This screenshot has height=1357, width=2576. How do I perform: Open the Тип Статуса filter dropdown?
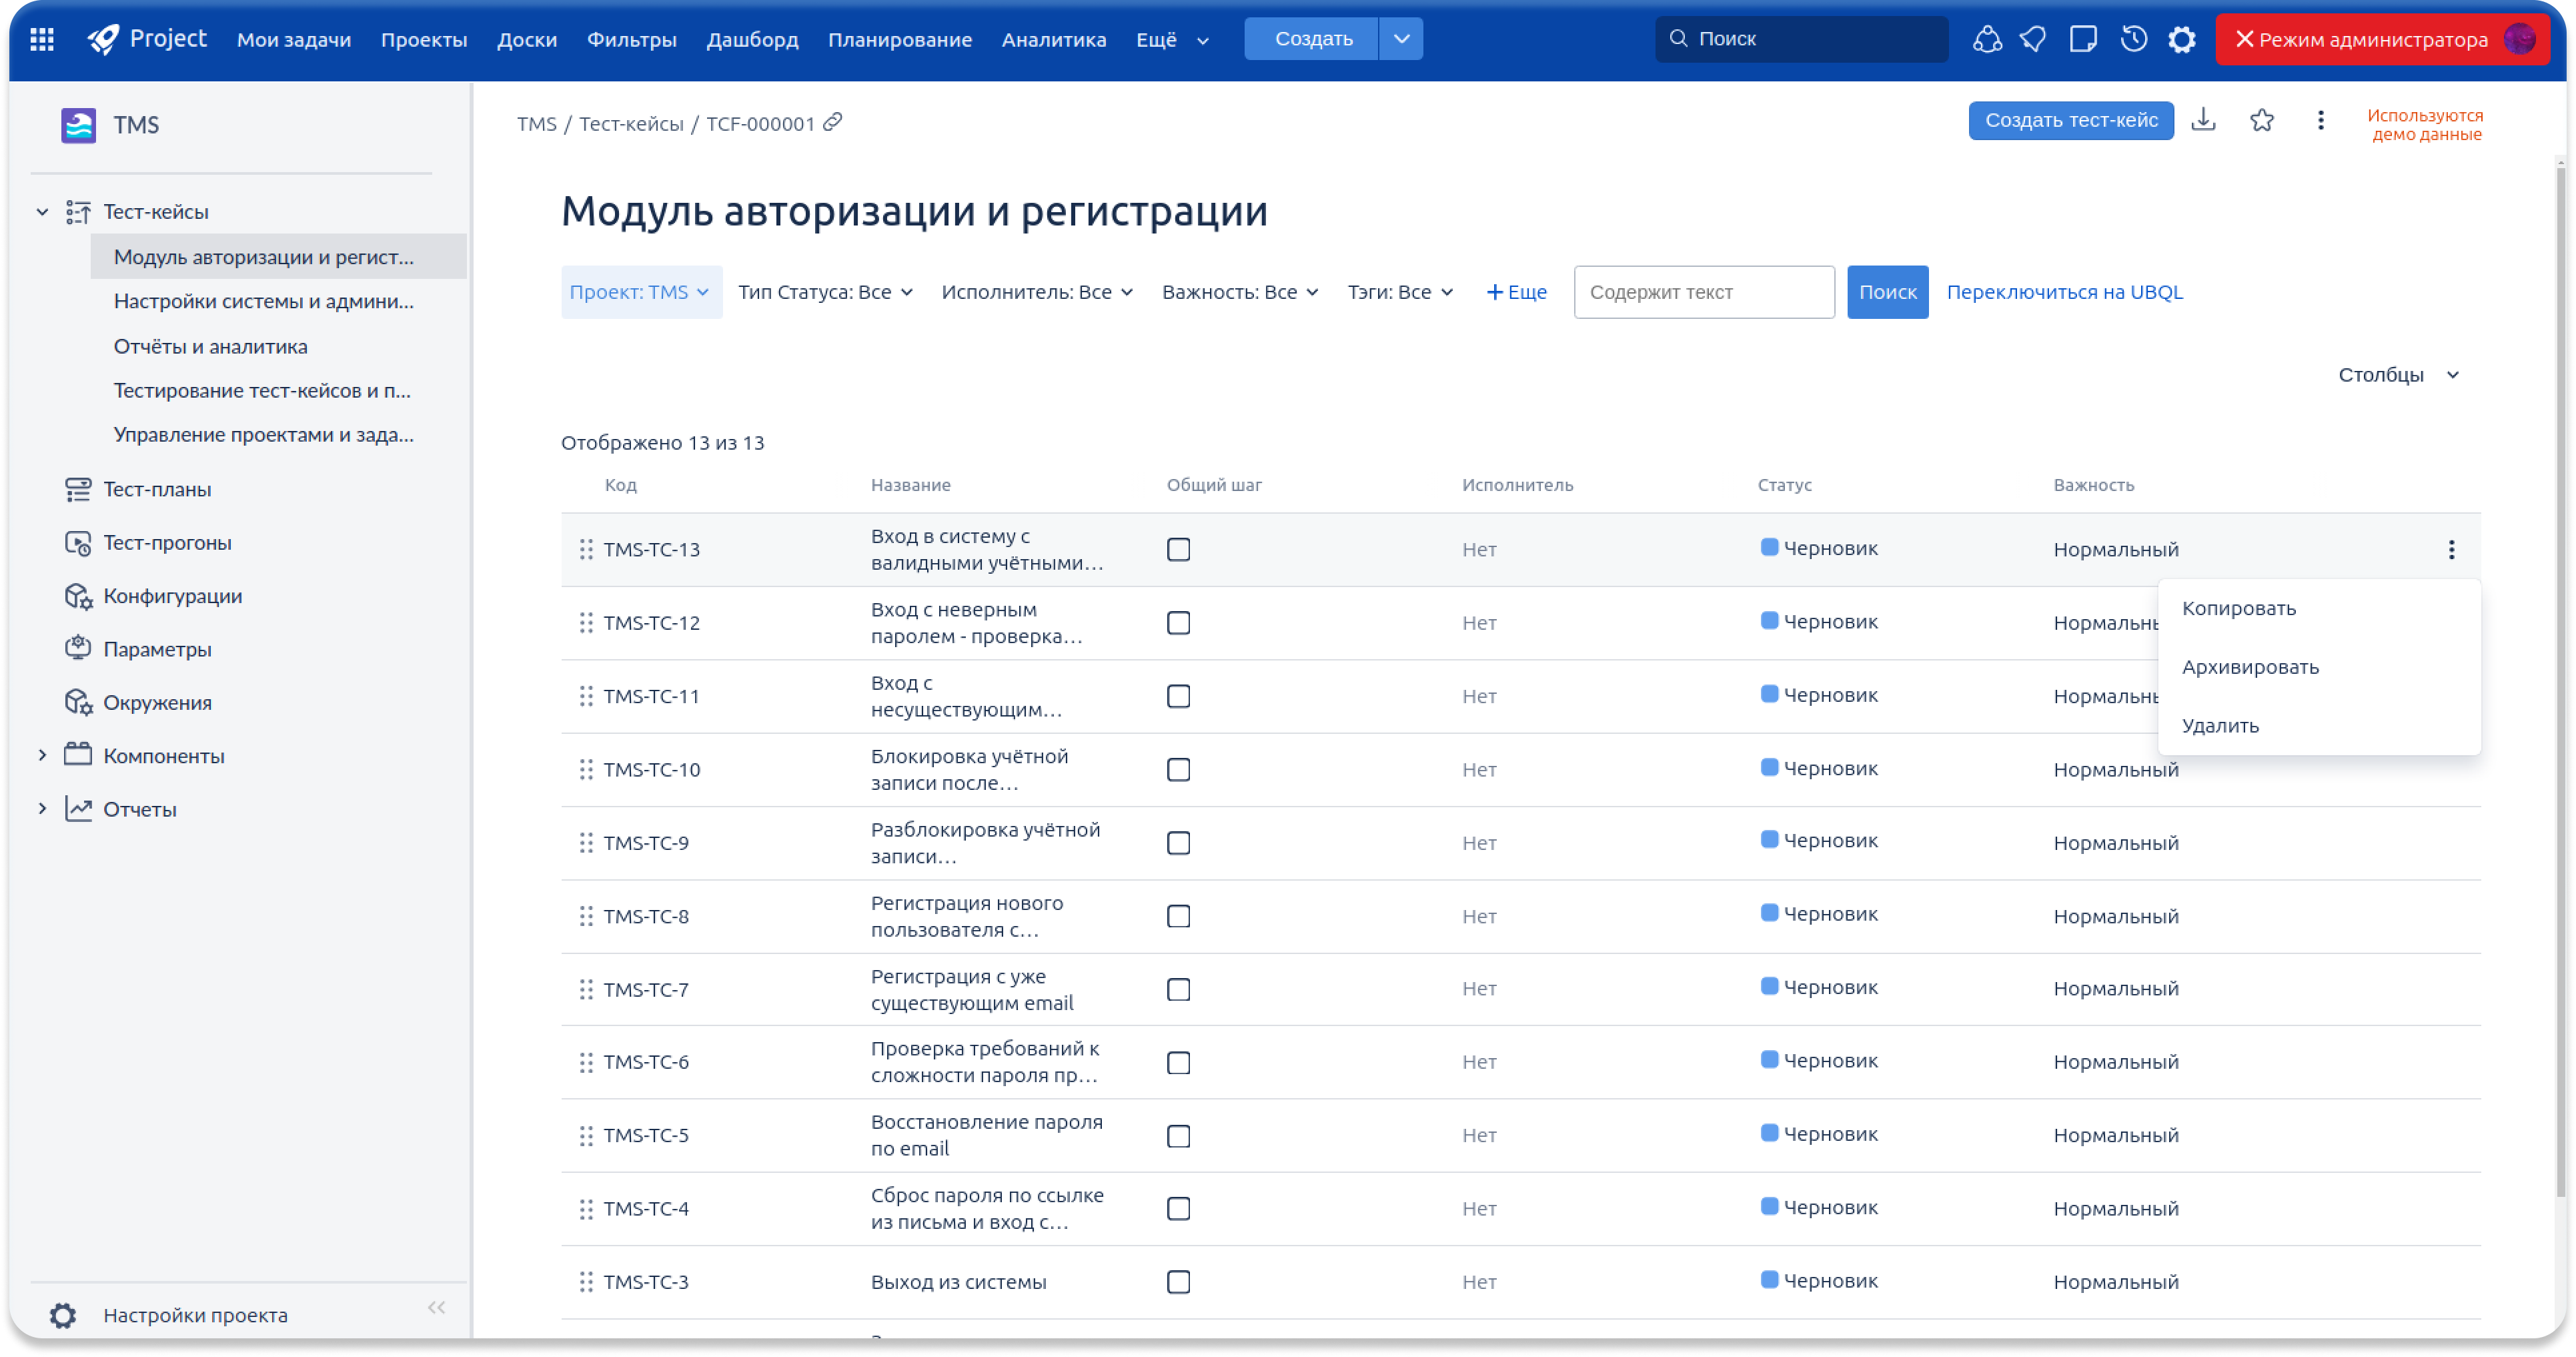tap(825, 292)
